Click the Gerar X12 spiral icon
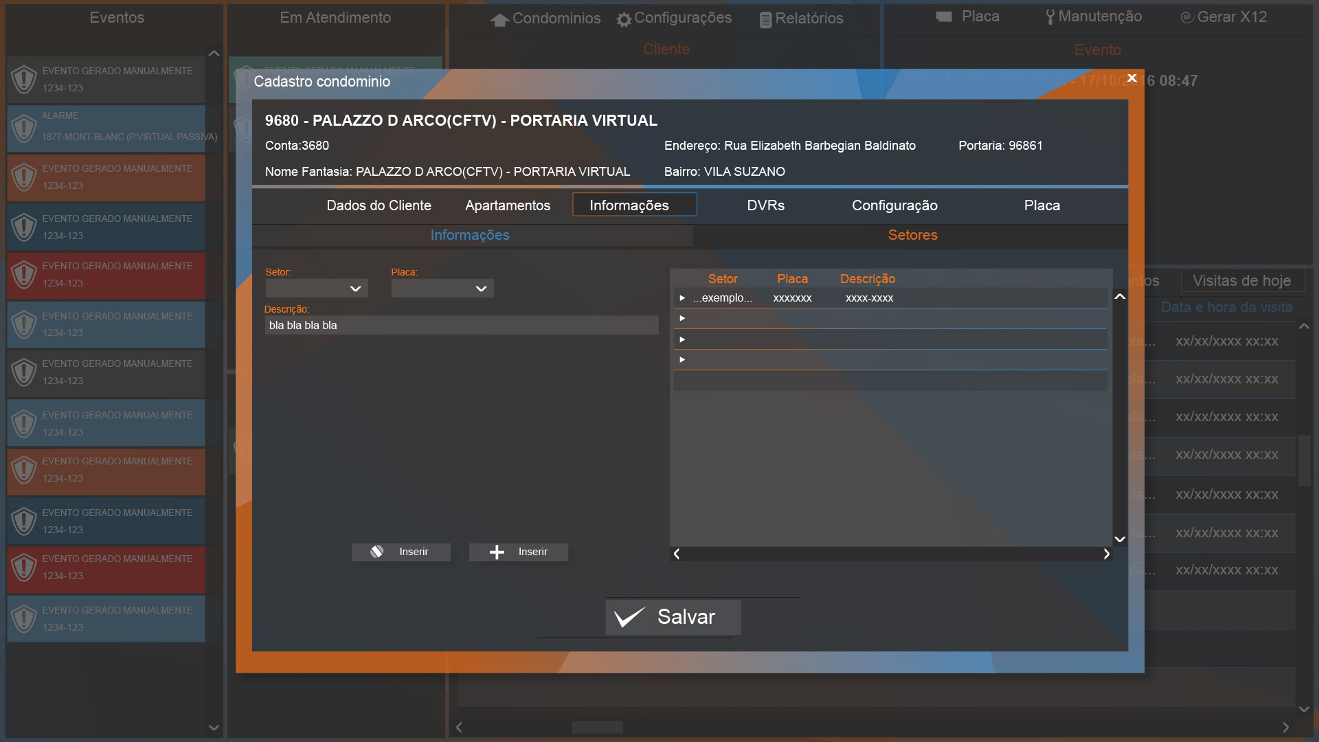Image resolution: width=1319 pixels, height=742 pixels. tap(1186, 17)
